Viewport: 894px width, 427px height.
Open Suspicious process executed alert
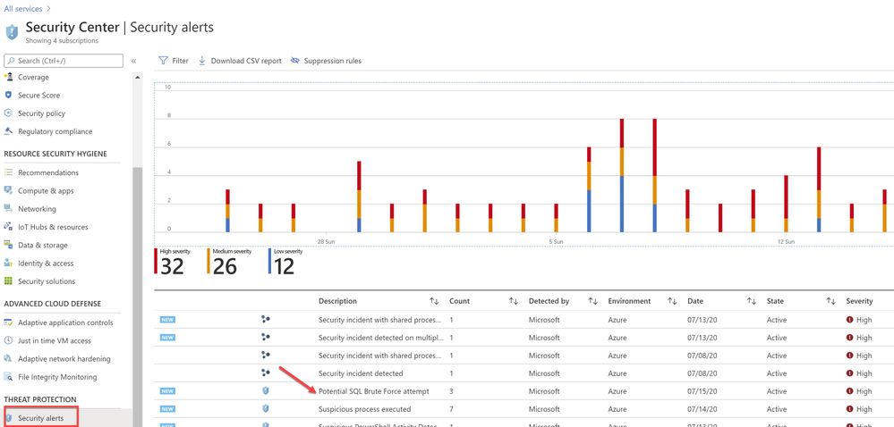click(x=365, y=409)
